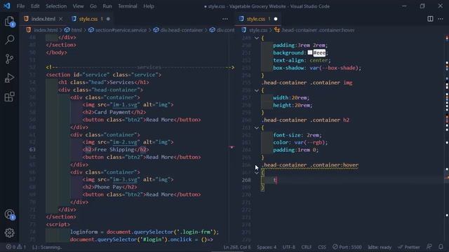This screenshot has height=252, width=449.
Task: Open the Go menu
Action: point(93,6)
